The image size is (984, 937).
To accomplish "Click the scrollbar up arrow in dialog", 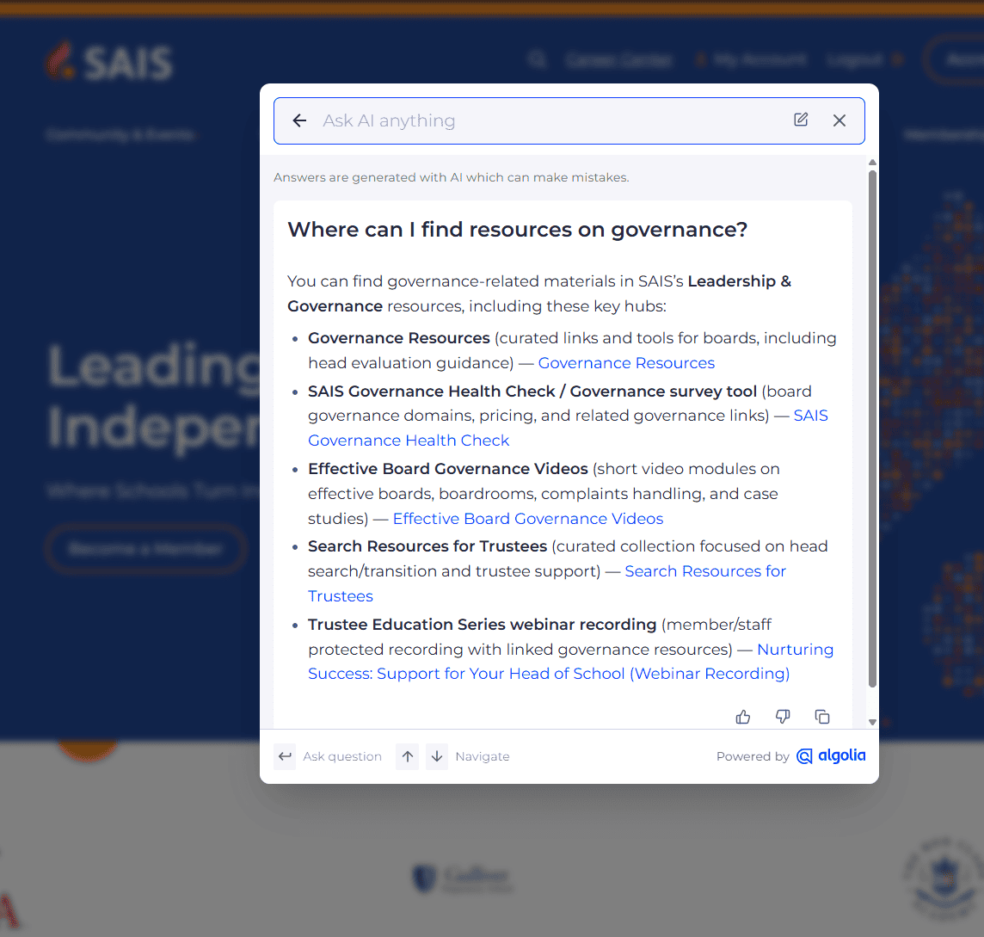I will (872, 163).
